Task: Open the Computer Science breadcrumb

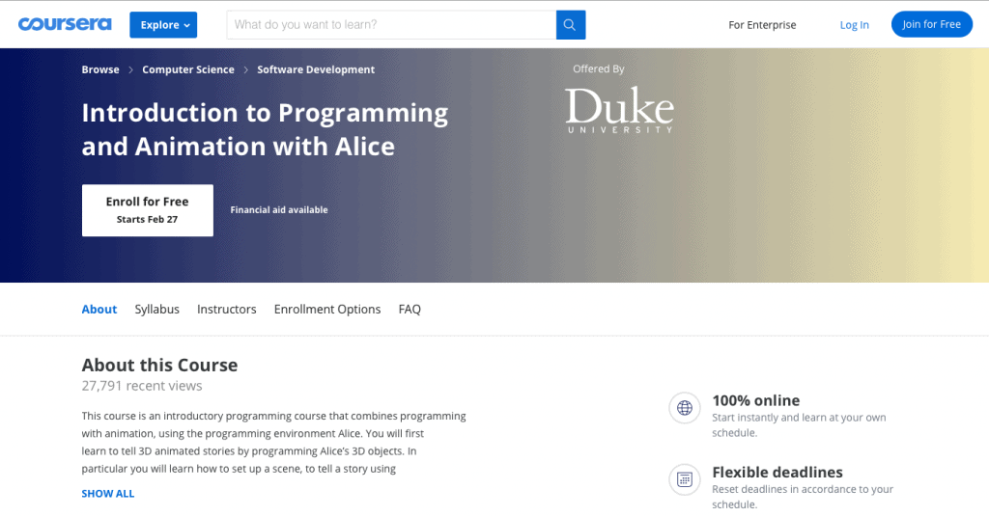Action: click(x=188, y=69)
